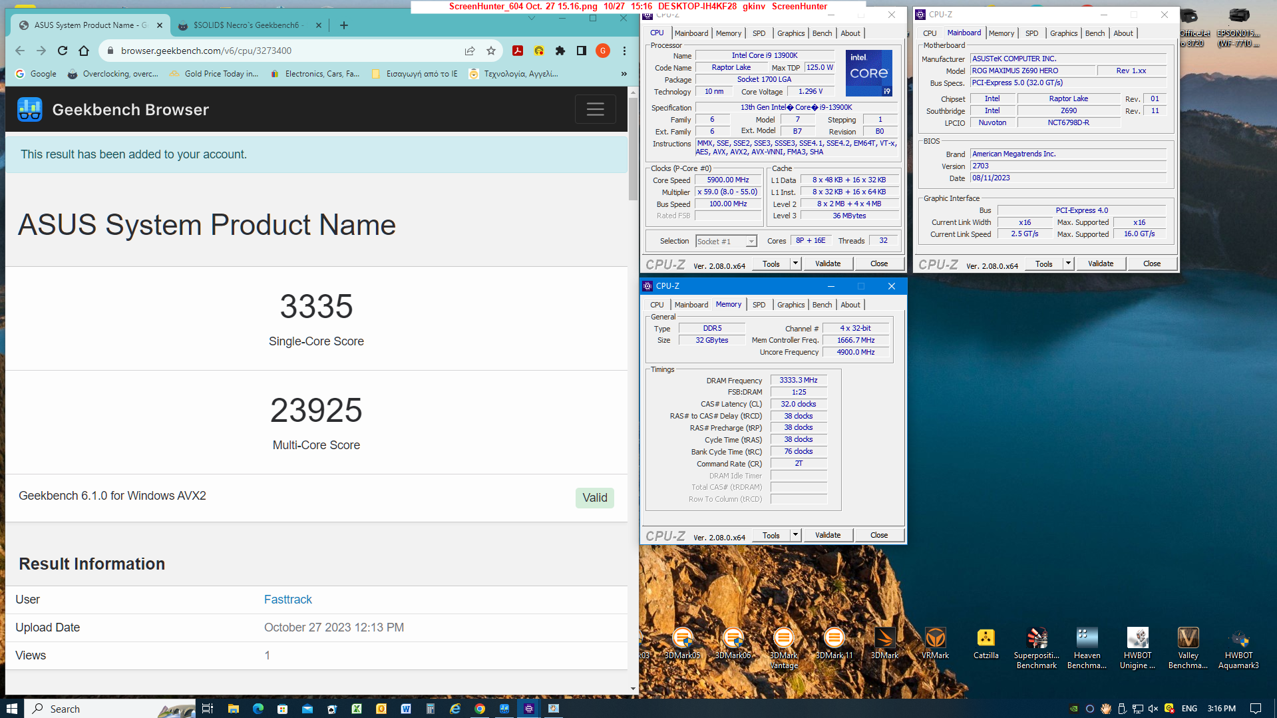Open the Geekbench Browser hamburger menu
This screenshot has height=718, width=1277.
pyautogui.click(x=595, y=109)
